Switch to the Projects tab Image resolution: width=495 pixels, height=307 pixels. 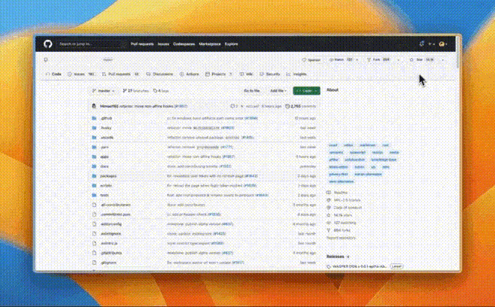click(219, 74)
